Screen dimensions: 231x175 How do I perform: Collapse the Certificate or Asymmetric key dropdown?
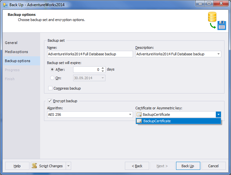click(x=218, y=115)
